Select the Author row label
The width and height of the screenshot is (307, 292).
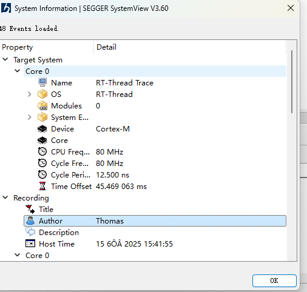point(50,221)
